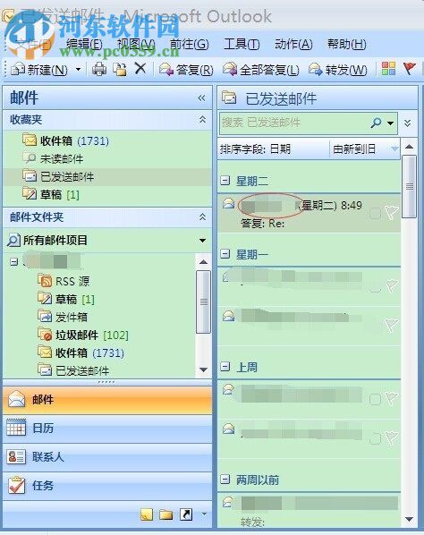This screenshot has width=424, height=535.
Task: Open the 发件箱 folder in the tree
Action: click(63, 317)
